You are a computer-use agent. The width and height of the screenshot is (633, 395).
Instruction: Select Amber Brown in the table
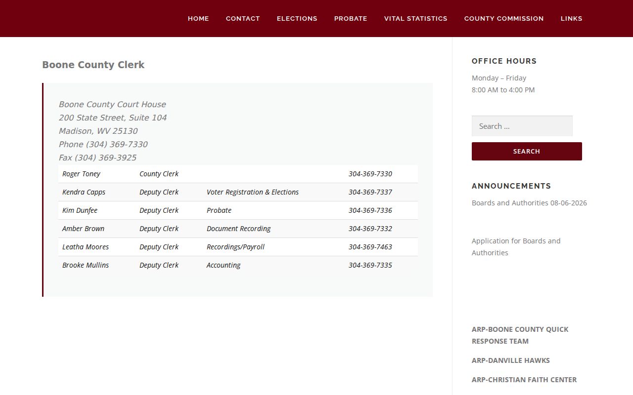(x=83, y=229)
